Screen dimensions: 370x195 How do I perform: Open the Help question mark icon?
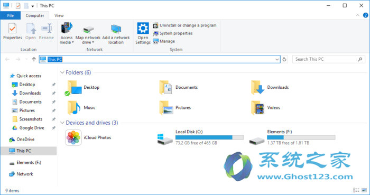[x=366, y=15]
